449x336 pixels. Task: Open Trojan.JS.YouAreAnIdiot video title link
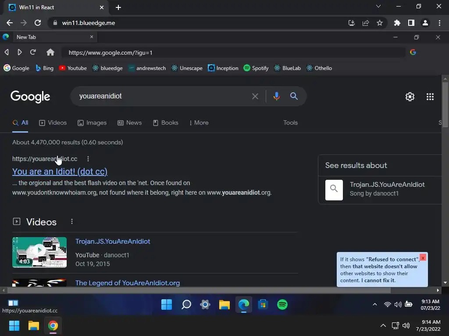click(113, 241)
